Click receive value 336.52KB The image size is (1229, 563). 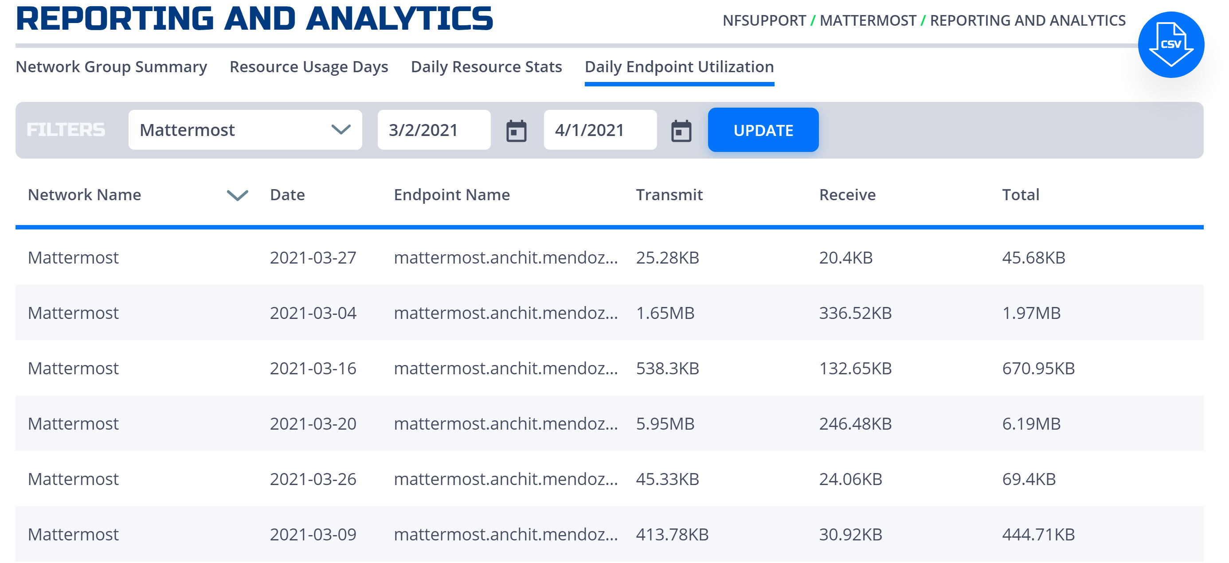point(855,313)
